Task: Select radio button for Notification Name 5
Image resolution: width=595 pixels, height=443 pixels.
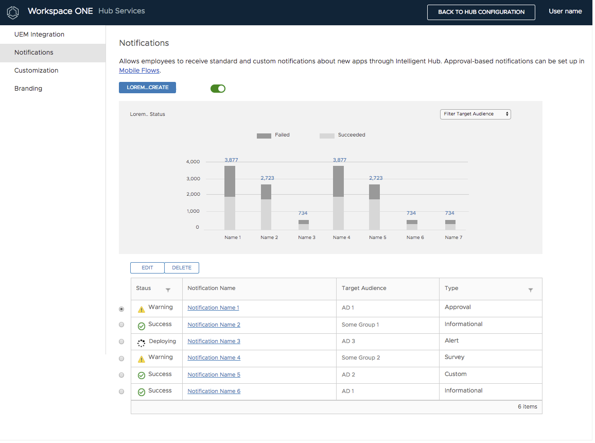Action: [121, 375]
